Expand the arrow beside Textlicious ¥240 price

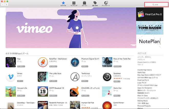pyautogui.click(x=87, y=81)
